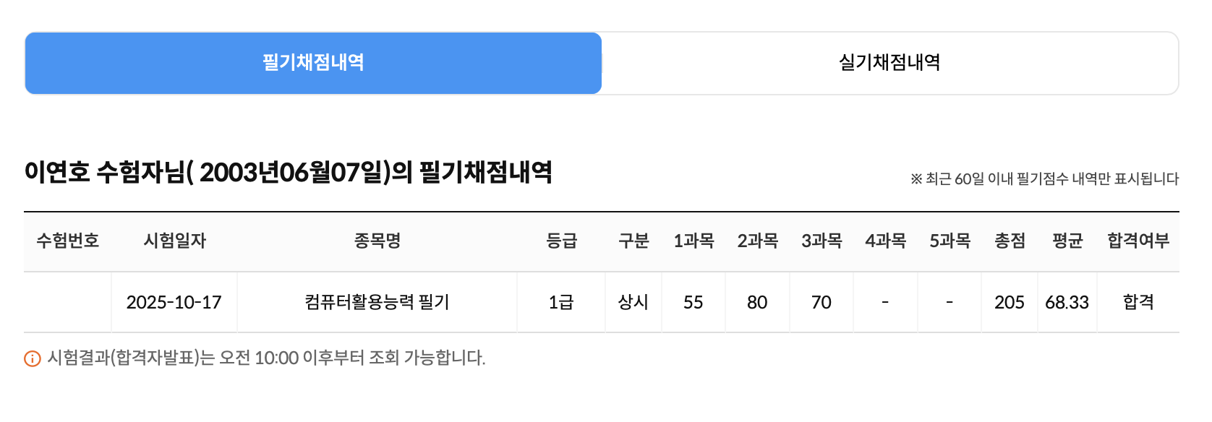Switch to the 실기채점내역 tab
Screen dimensions: 1212x422
(x=889, y=63)
